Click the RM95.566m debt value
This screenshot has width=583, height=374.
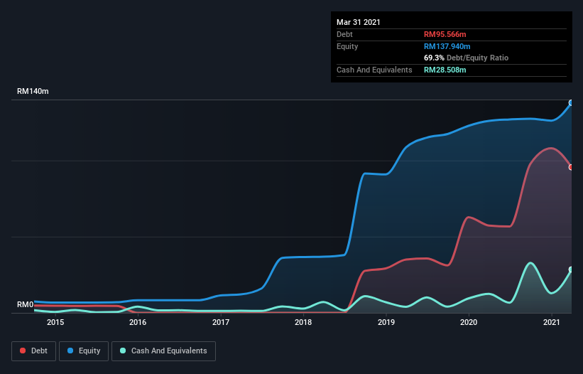click(445, 34)
